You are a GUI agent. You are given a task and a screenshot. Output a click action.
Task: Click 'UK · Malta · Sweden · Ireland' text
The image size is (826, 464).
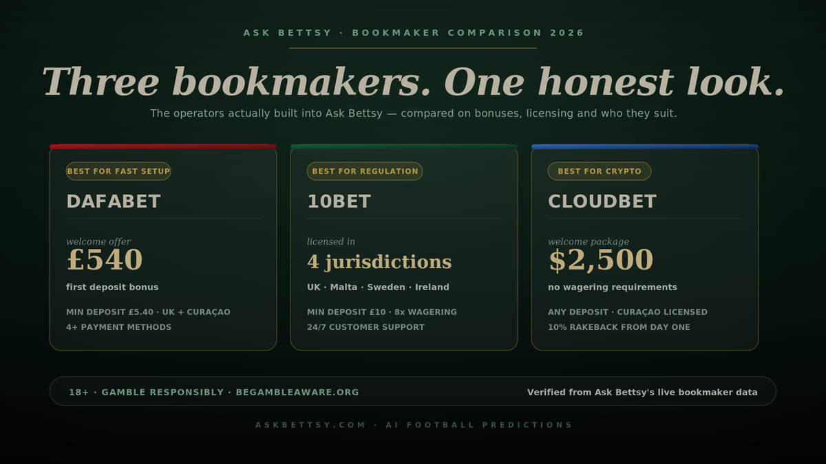pos(378,287)
